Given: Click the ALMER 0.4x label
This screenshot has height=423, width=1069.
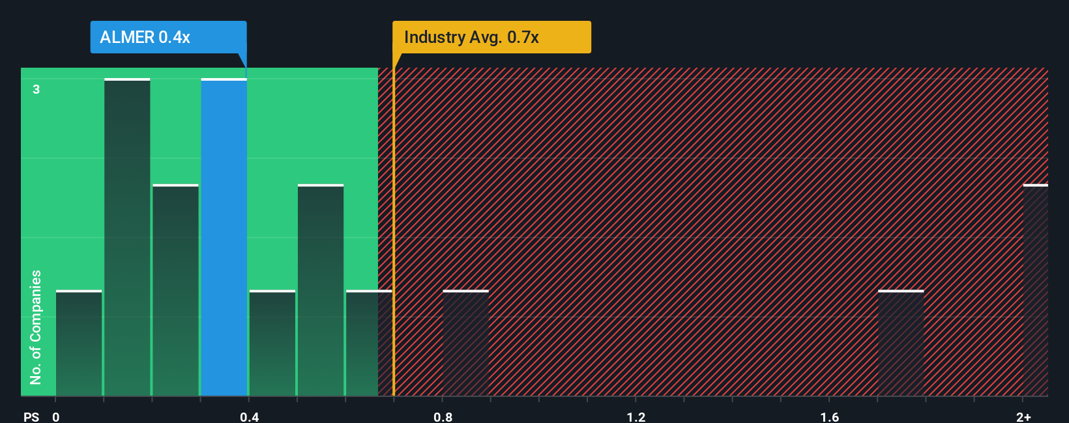Looking at the screenshot, I should [x=168, y=37].
